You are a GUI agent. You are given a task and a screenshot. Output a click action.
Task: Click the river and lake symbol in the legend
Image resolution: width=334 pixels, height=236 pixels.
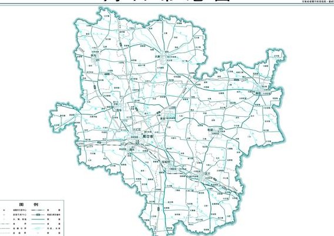click(x=38, y=228)
